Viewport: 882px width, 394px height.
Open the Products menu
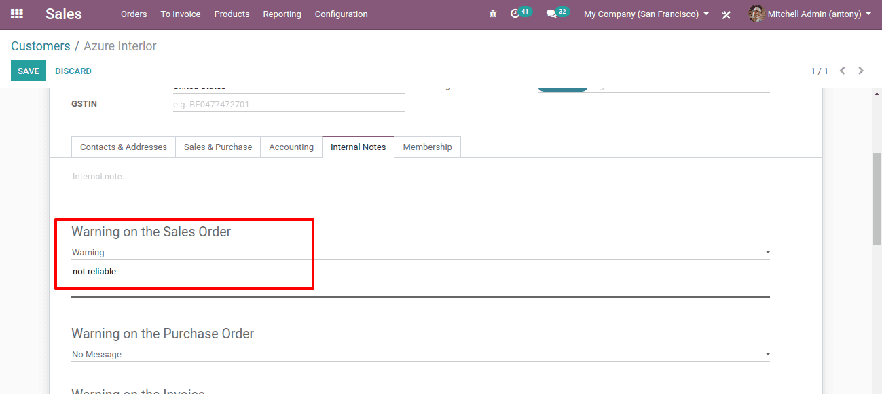[232, 14]
